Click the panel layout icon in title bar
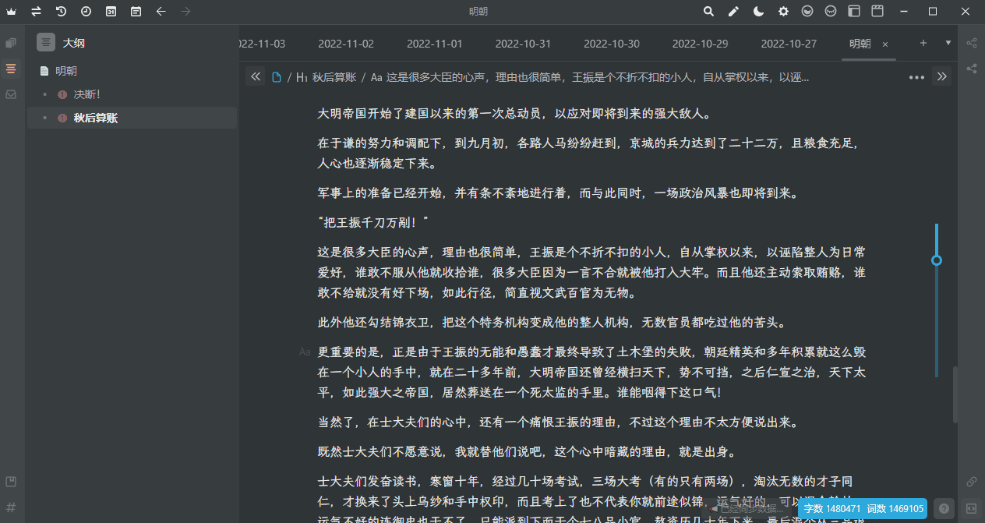Image resolution: width=985 pixels, height=523 pixels. pyautogui.click(x=854, y=12)
